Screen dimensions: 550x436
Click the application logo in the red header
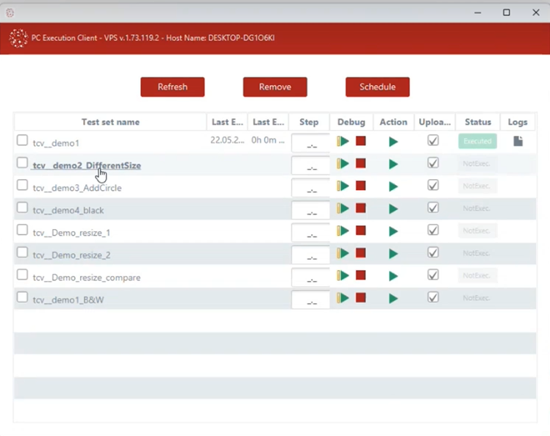[18, 38]
